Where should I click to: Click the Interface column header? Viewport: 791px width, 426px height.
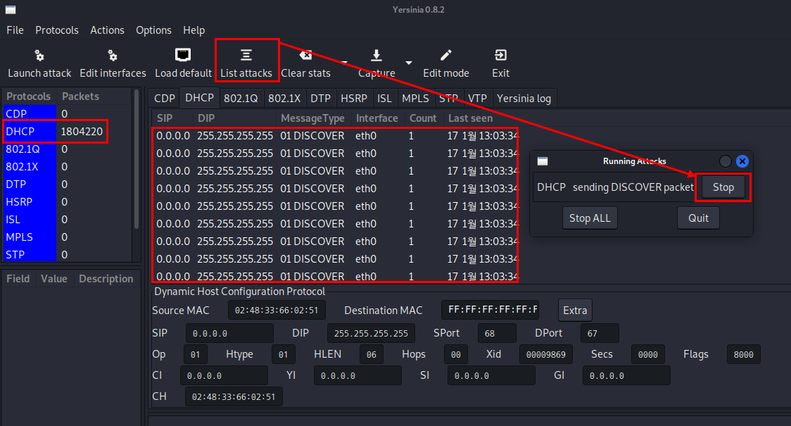[376, 118]
